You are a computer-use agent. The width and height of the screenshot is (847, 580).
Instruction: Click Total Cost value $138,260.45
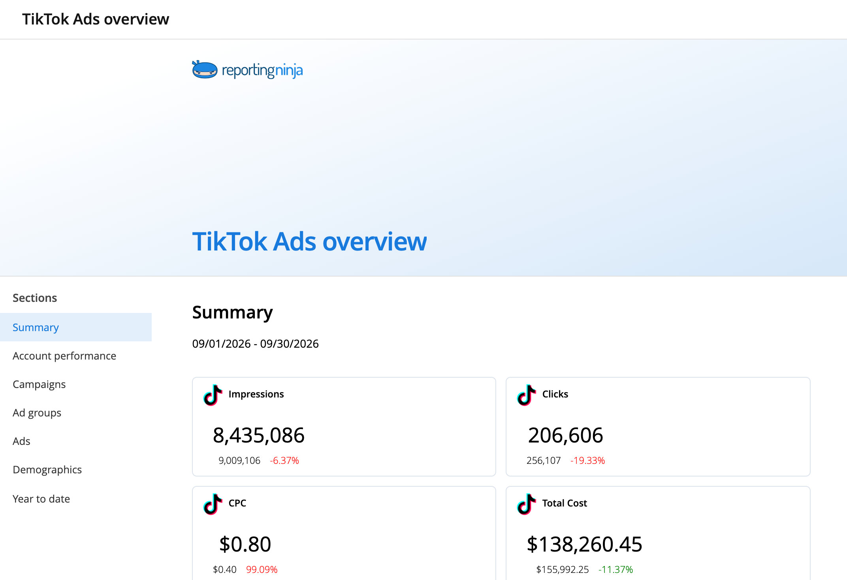584,544
